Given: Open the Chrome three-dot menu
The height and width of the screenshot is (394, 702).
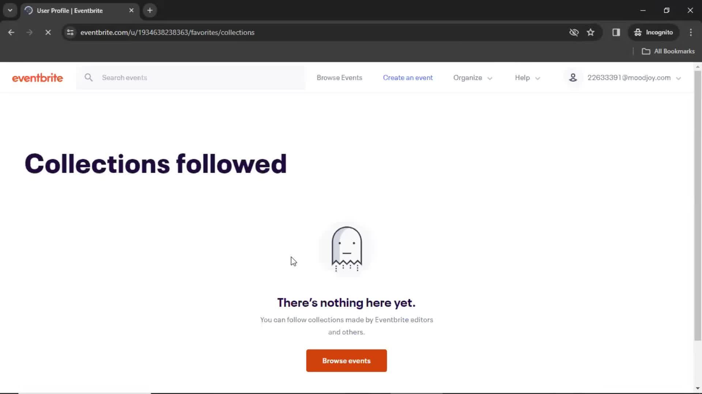Looking at the screenshot, I should coord(691,32).
